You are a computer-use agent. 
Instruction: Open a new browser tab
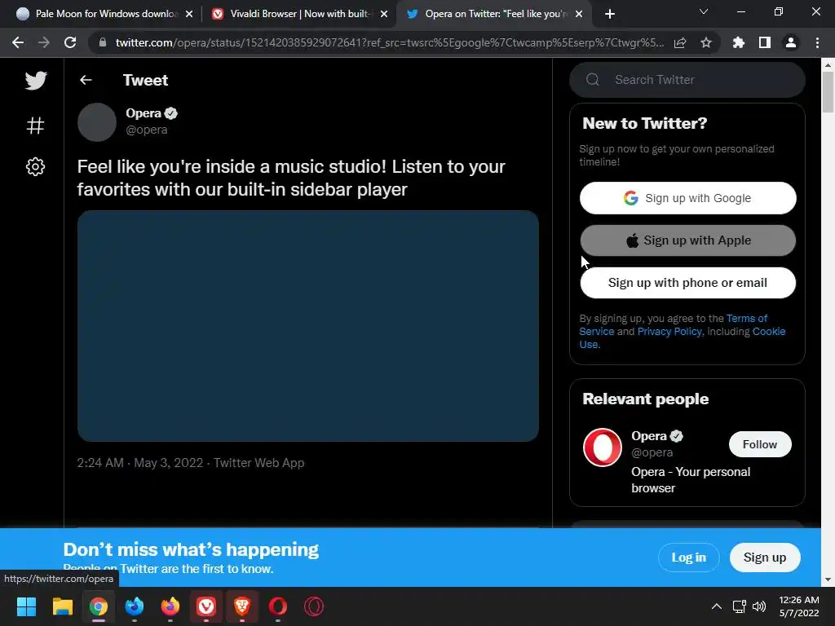(610, 14)
